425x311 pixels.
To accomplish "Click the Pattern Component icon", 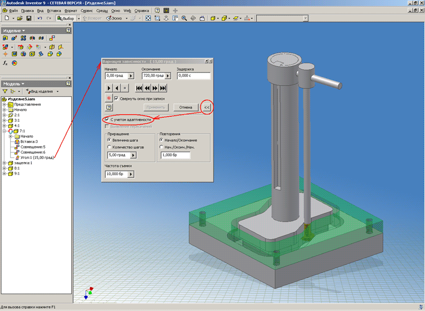I will (23, 38).
